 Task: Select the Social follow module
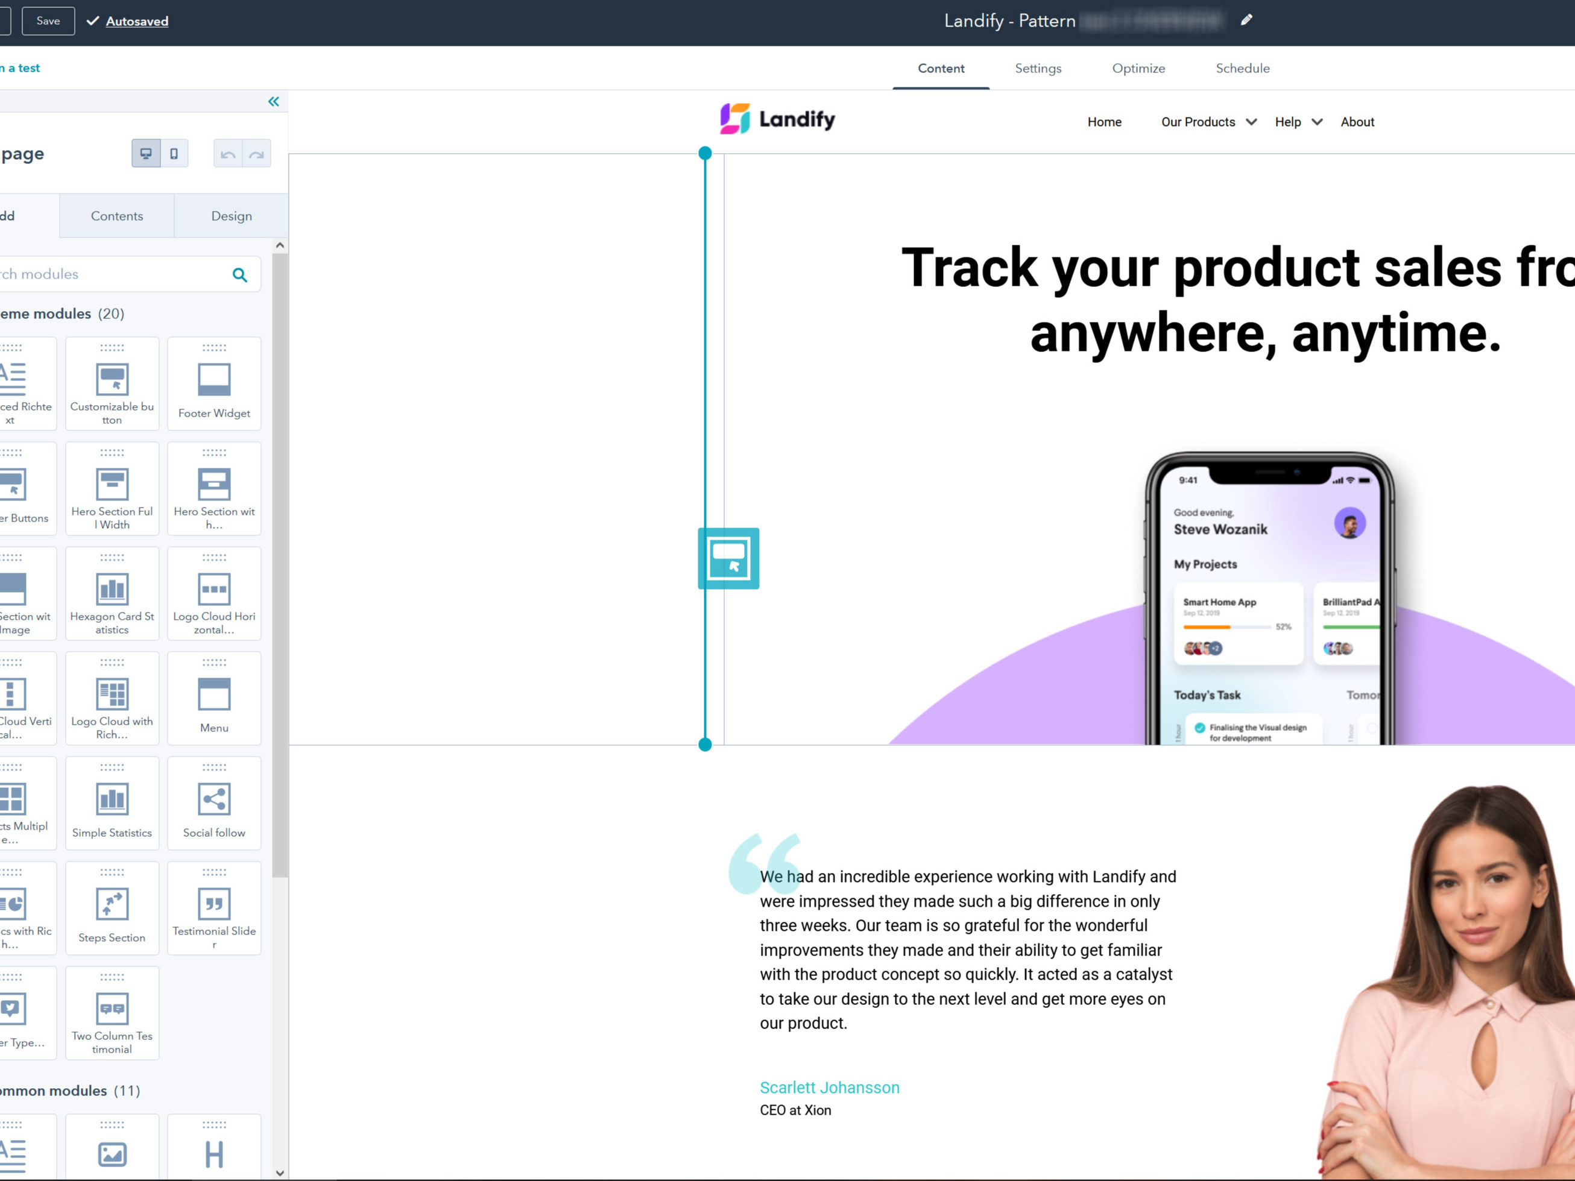(214, 803)
